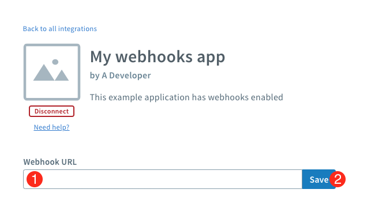
Task: Click the My webhooks app heading
Action: [158, 57]
